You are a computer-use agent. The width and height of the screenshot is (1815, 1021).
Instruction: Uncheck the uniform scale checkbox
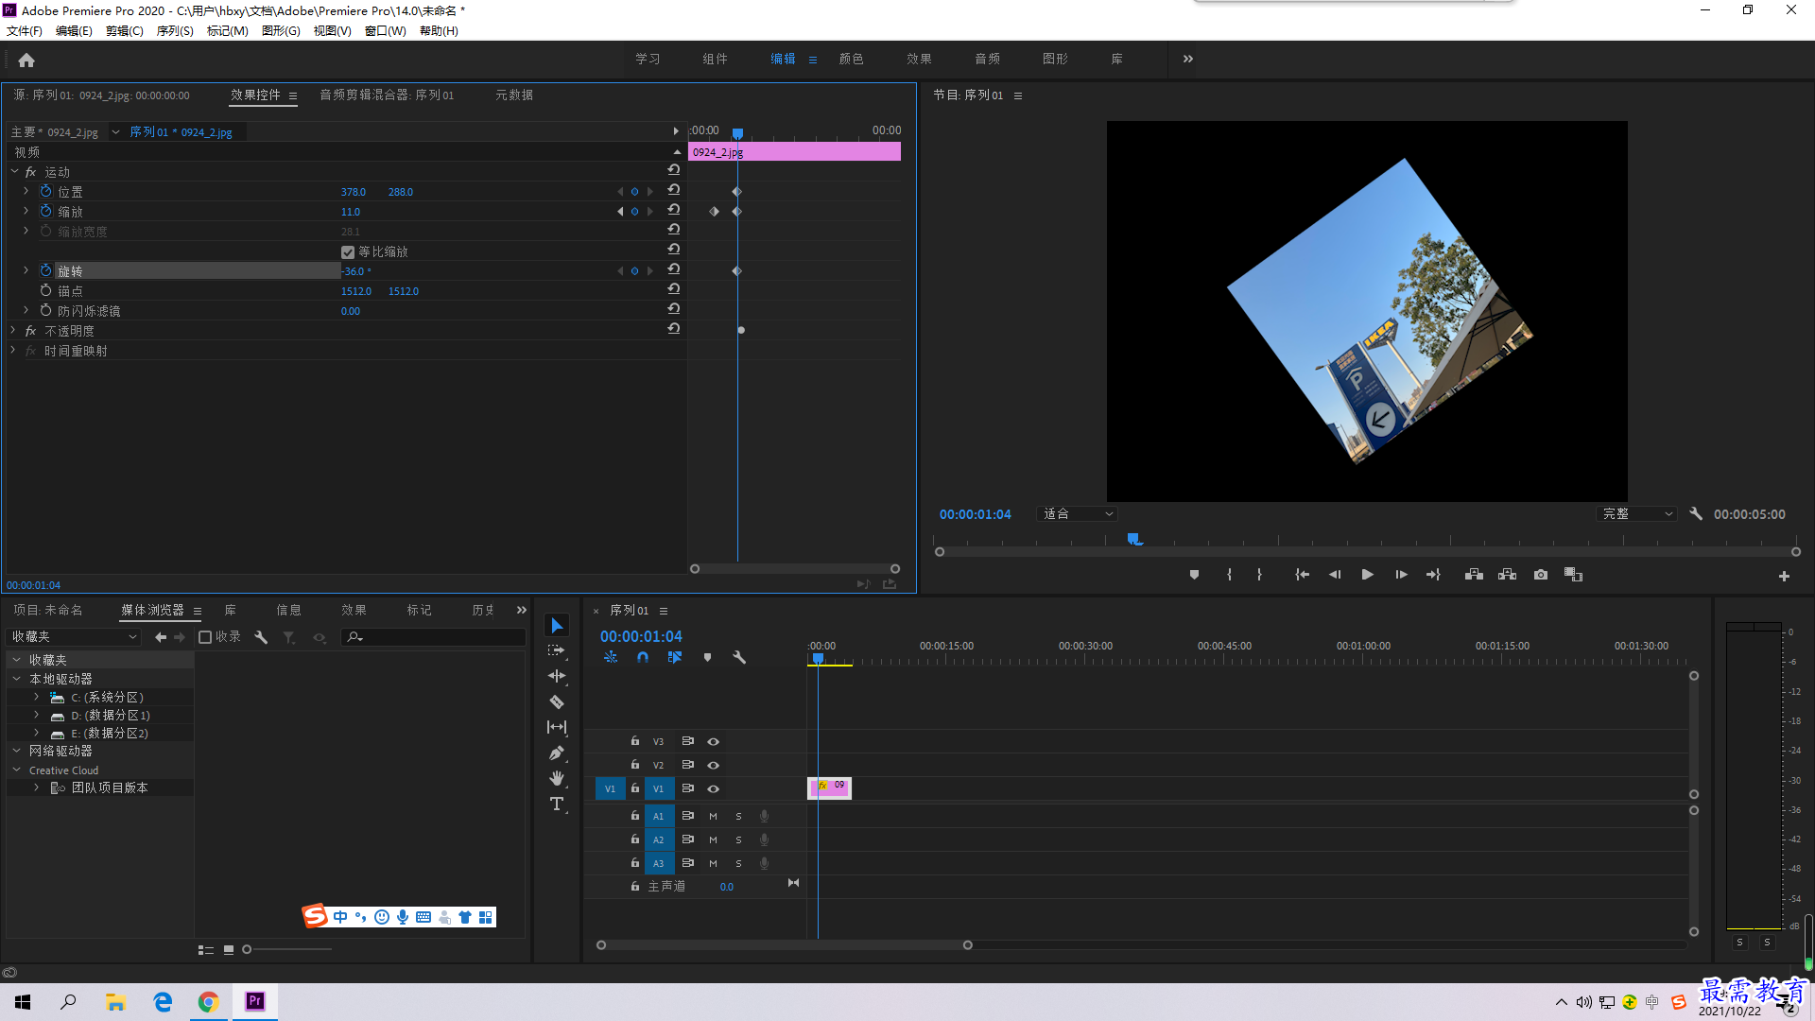[348, 251]
